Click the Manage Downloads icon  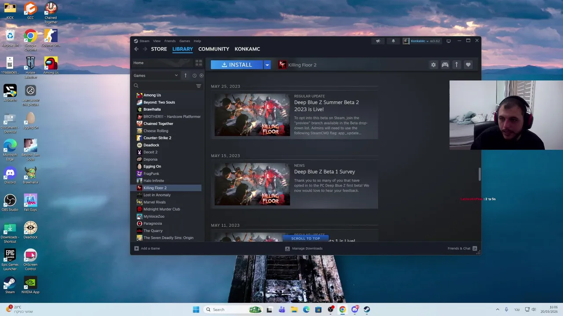pos(287,248)
